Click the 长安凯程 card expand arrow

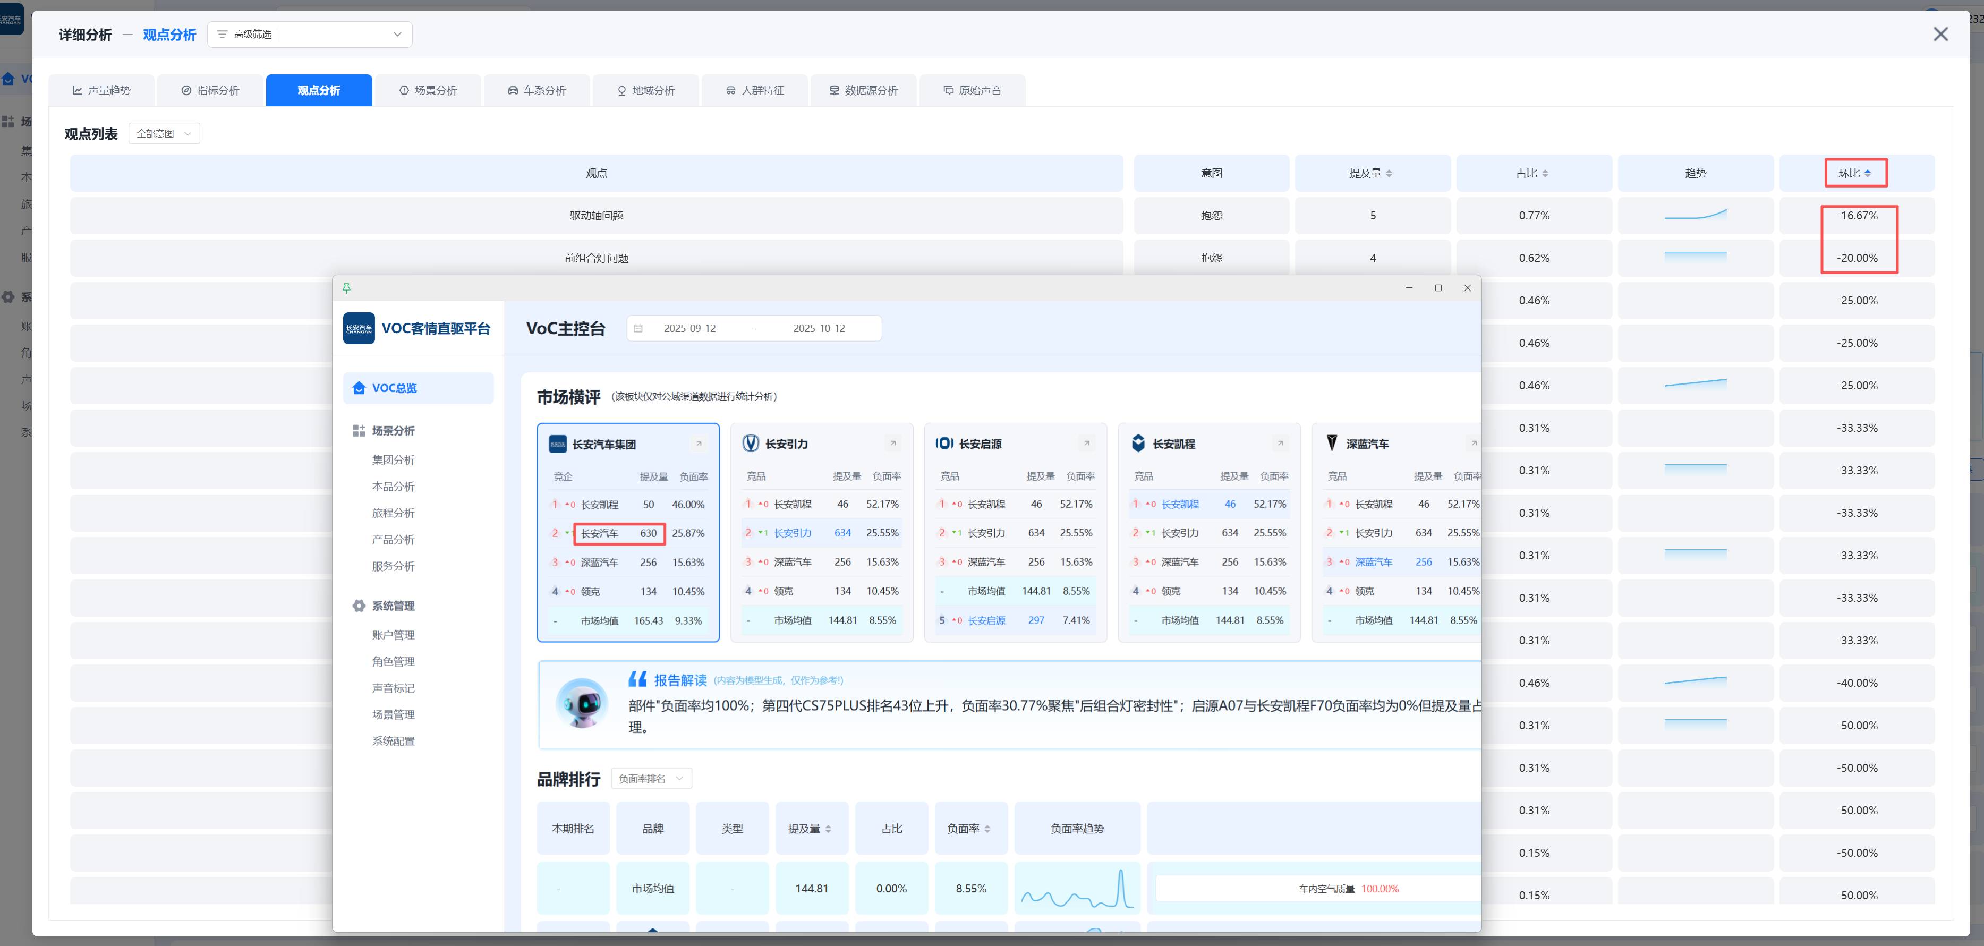(1280, 444)
